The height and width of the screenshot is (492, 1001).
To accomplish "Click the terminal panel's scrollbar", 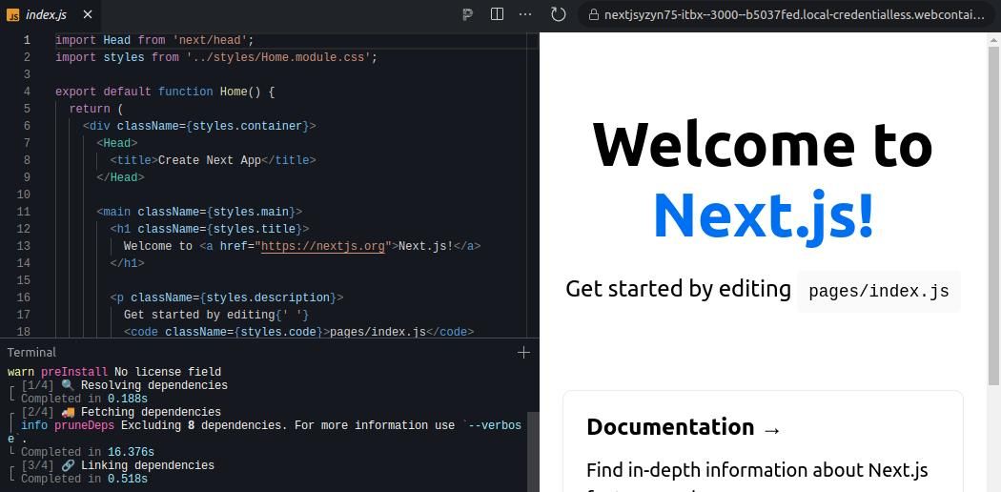I will point(533,451).
